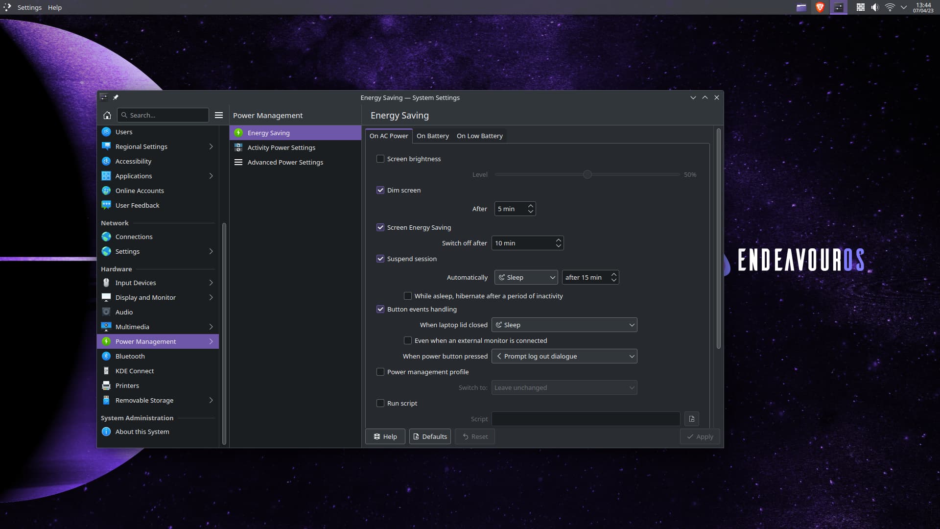Click the Wi-Fi icon in system tray
Image resolution: width=940 pixels, height=529 pixels.
pyautogui.click(x=890, y=7)
